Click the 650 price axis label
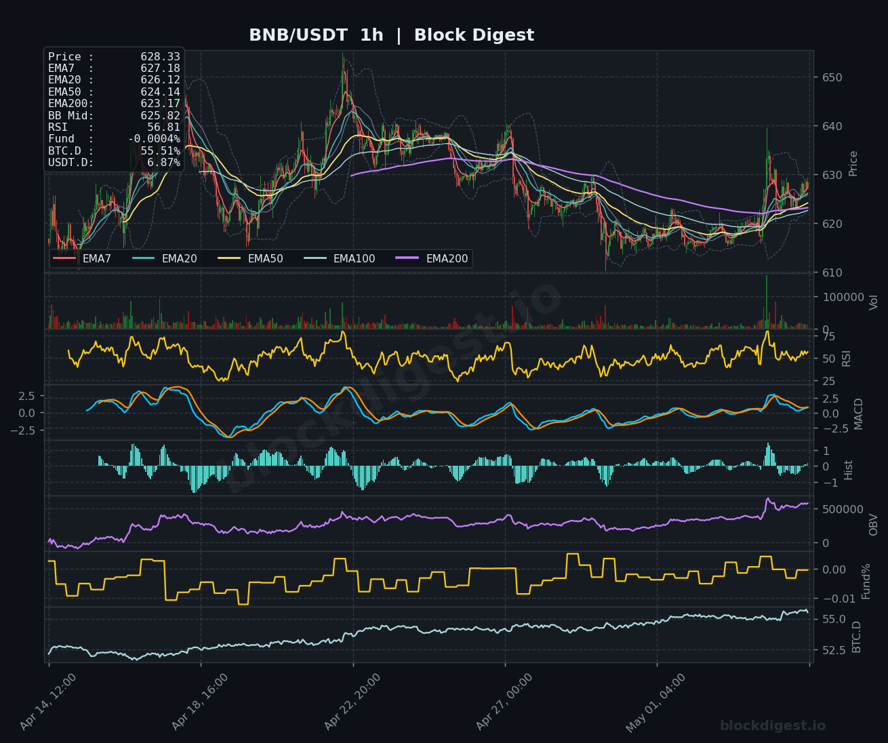 coord(832,77)
